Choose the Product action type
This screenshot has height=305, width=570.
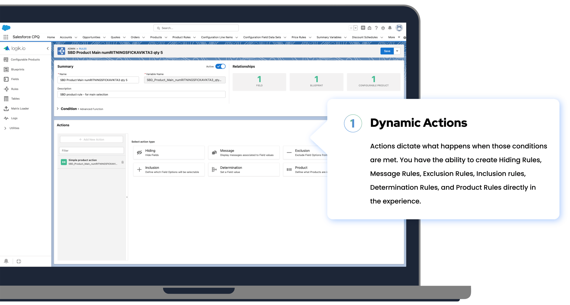point(305,170)
